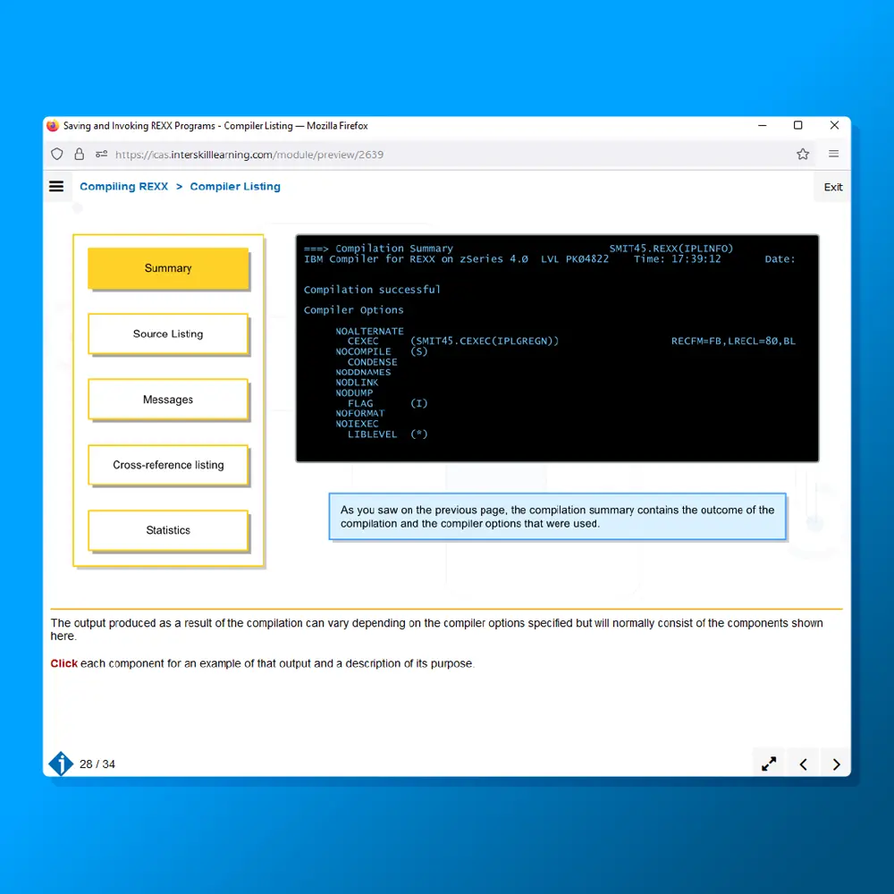Click the site security padlock icon

point(79,154)
